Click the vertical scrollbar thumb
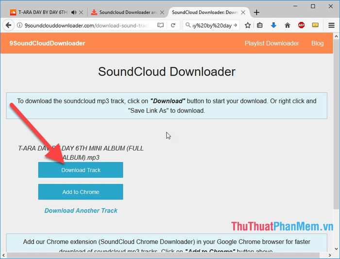 click(336, 124)
